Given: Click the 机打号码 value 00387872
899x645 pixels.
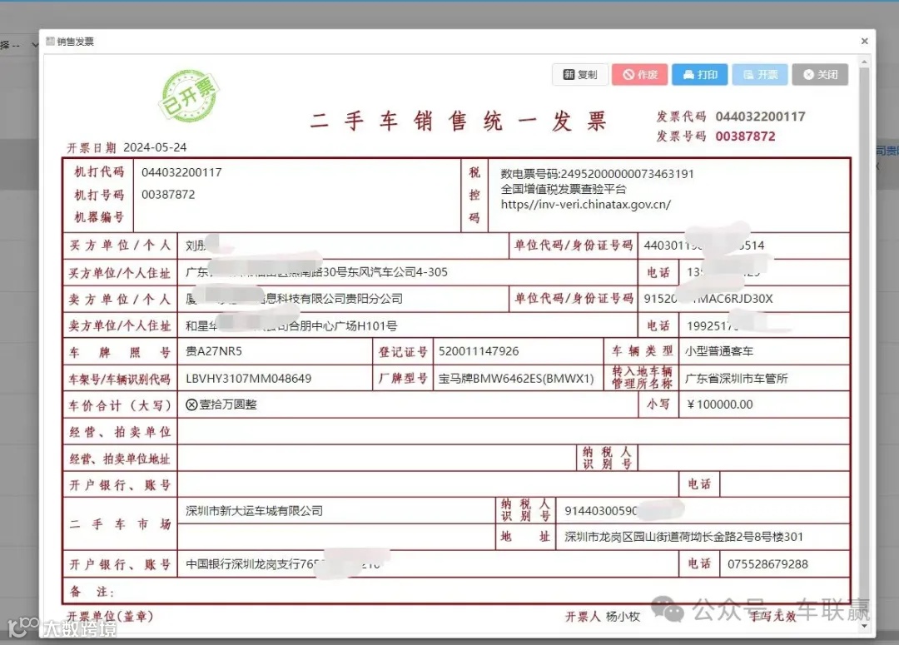Looking at the screenshot, I should point(168,195).
